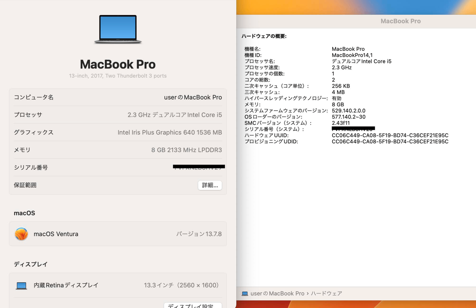Image resolution: width=476 pixels, height=308 pixels.
Task: Click subtitle 13-inch, 2017, Two Thunderbolt 3 ports
Action: (118, 76)
